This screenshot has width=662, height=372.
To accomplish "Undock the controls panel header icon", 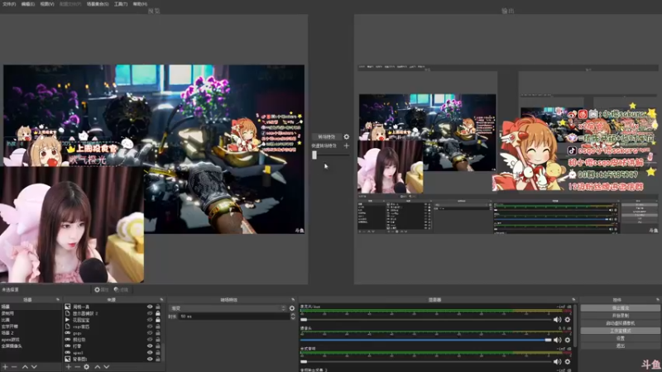I will pos(657,299).
